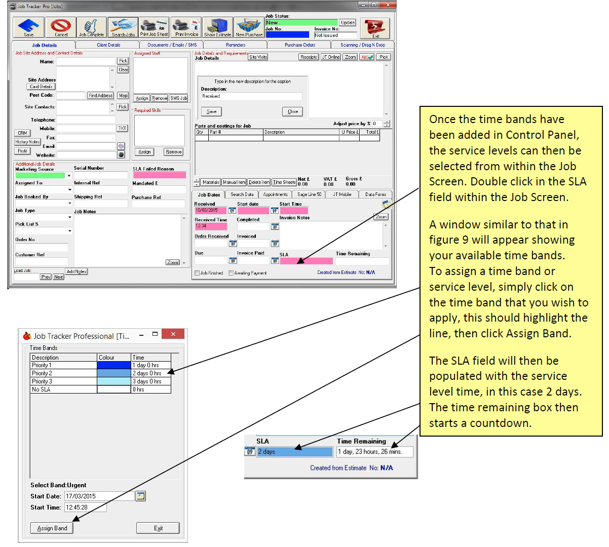Click the Exit button in the Time Bands dialog
The image size is (609, 547).
[x=158, y=528]
